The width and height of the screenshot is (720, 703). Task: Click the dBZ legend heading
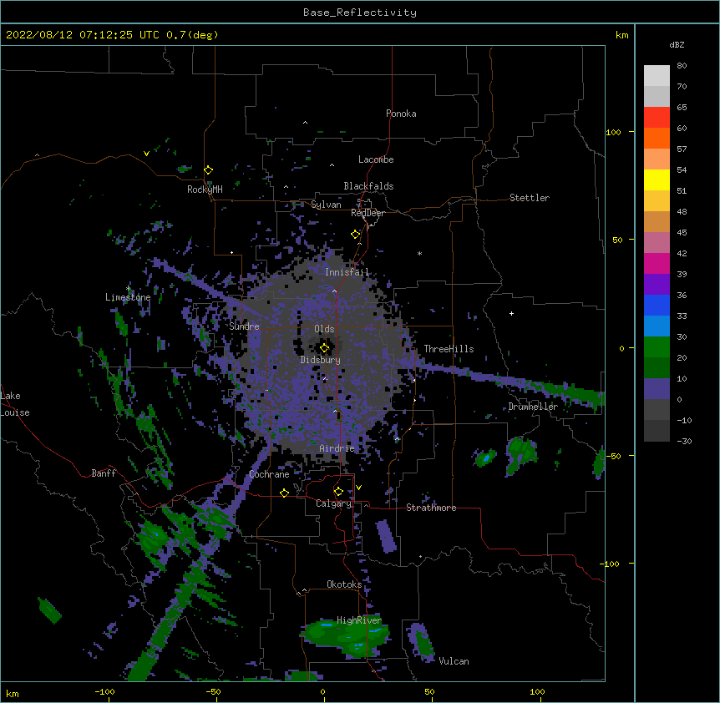click(x=677, y=44)
